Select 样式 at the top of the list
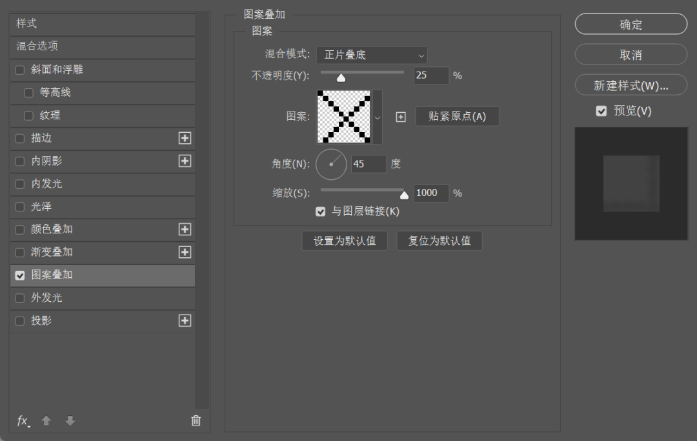697x441 pixels. (65, 24)
